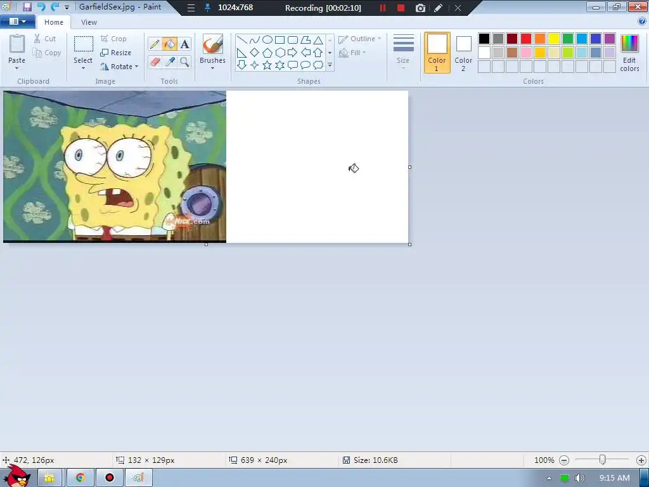This screenshot has height=487, width=649.
Task: Choose the Four-point star shape
Action: [x=255, y=65]
